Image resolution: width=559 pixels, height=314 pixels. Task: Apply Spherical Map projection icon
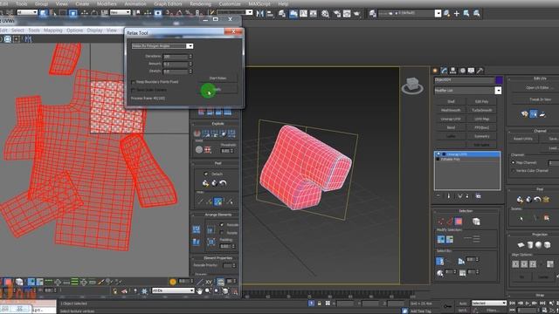[538, 244]
